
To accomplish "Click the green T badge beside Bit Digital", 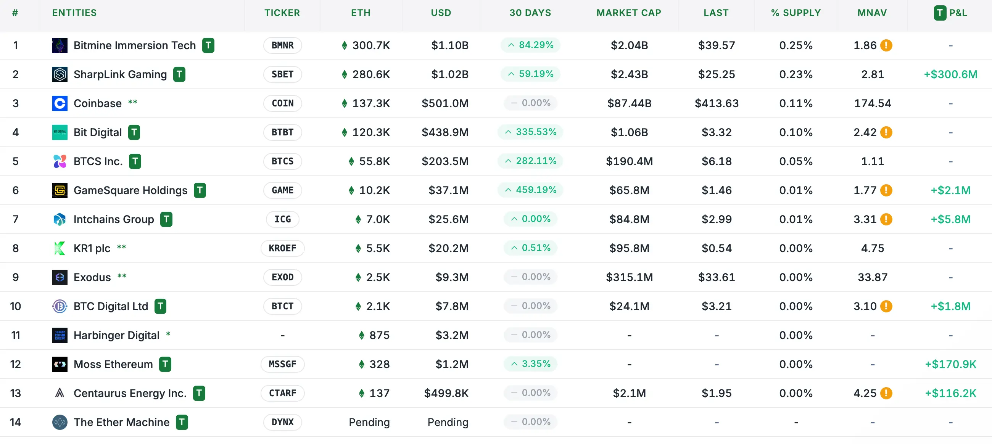I will [x=134, y=132].
